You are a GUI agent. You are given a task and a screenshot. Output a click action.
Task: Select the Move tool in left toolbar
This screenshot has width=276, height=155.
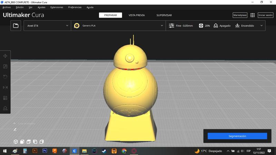pos(5,56)
